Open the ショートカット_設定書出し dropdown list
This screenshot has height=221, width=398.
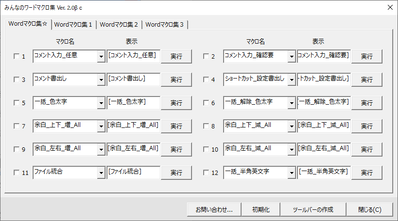pos(291,80)
